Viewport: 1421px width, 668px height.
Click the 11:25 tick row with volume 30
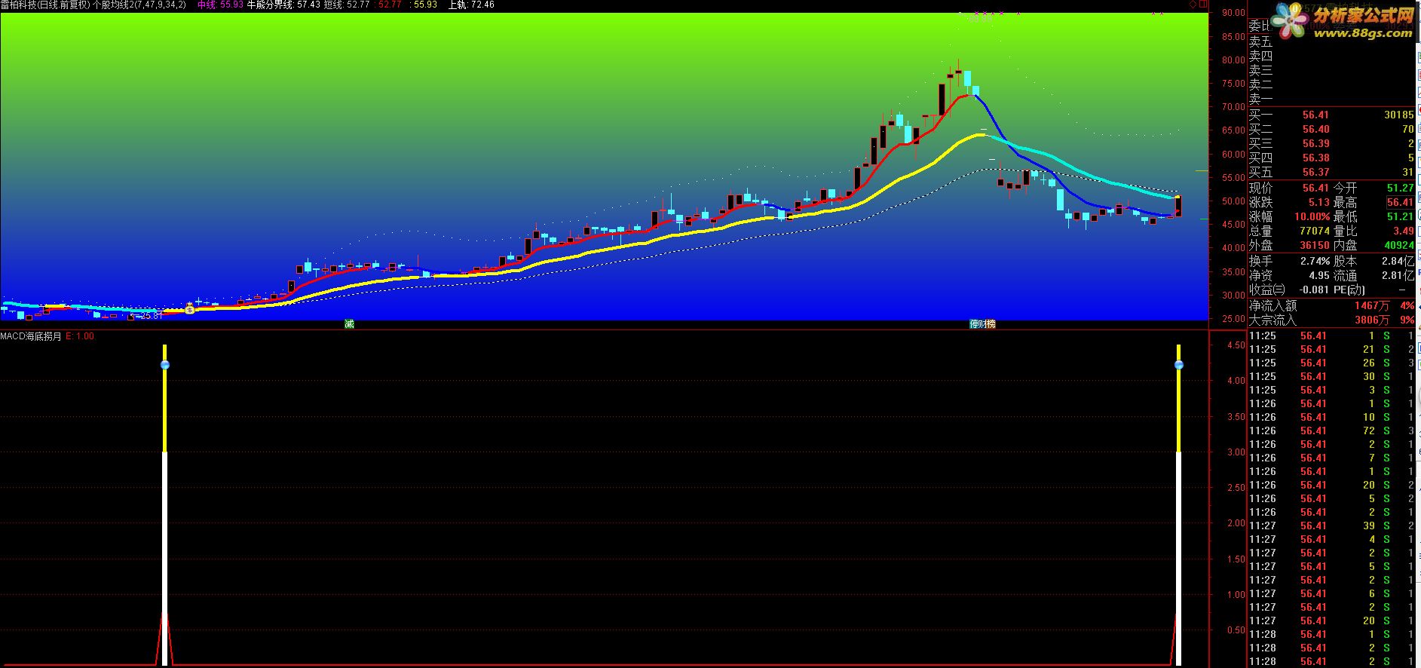tap(1331, 376)
